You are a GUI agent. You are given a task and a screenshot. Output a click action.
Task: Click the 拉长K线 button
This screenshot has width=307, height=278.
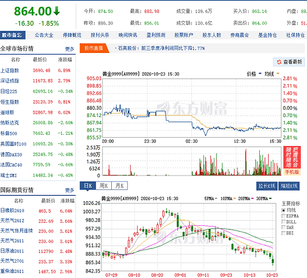point(266,186)
